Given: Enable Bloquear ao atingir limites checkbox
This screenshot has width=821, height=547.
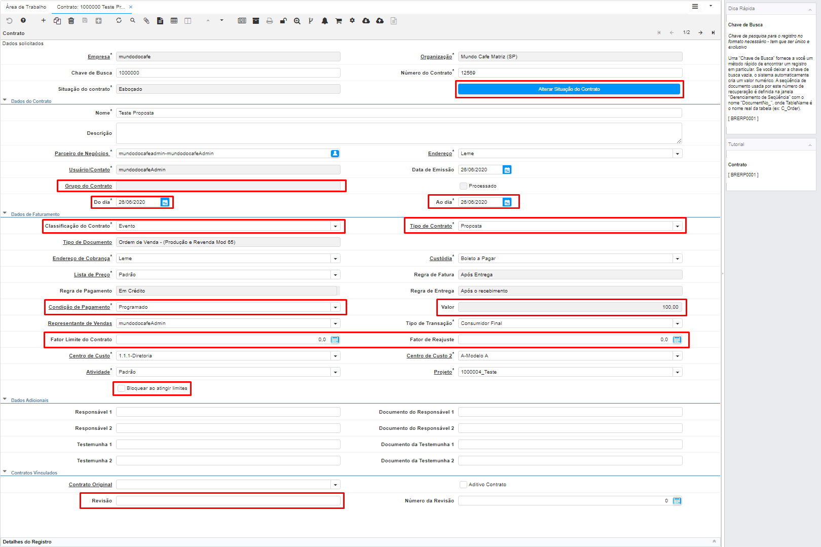Looking at the screenshot, I should 122,388.
